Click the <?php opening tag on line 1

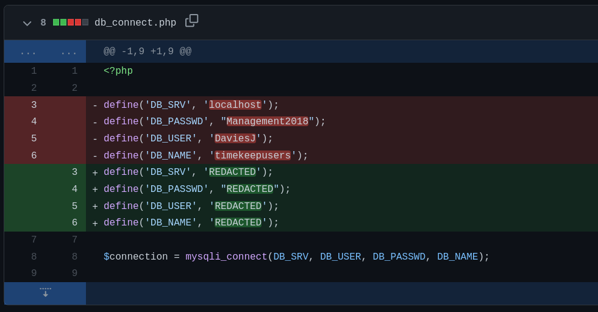[x=118, y=71]
